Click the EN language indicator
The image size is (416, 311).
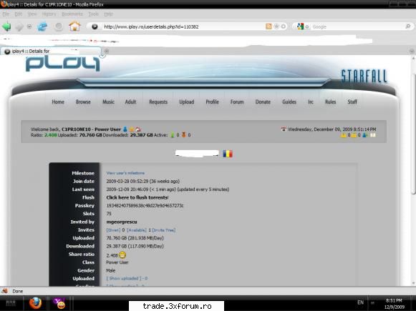360,302
